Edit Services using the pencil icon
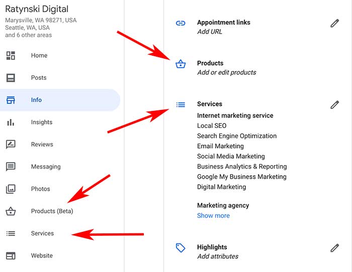 point(334,104)
